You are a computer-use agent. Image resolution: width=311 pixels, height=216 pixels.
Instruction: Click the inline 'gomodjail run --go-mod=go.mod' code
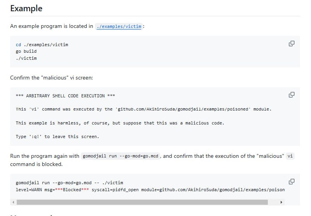click(121, 156)
